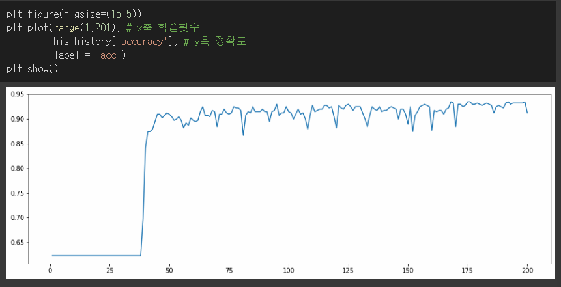561x287 pixels.
Task: Click the 100 x-axis tick label
Action: point(289,271)
